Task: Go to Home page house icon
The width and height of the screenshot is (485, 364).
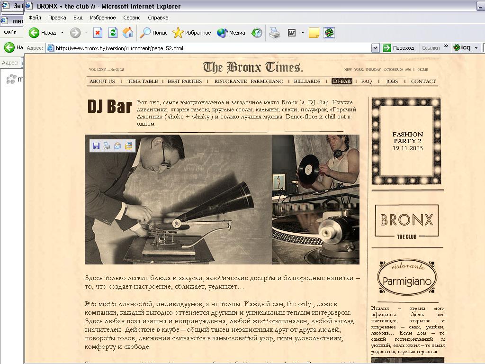Action: click(128, 33)
